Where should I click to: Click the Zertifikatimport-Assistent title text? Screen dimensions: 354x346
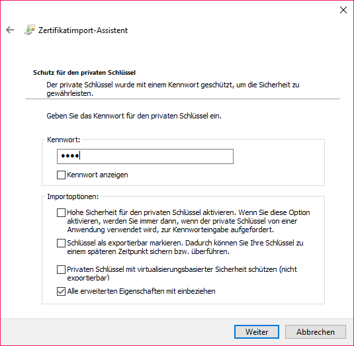click(x=83, y=30)
